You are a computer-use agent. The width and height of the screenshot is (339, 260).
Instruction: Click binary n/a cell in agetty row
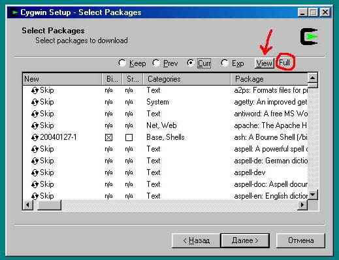pos(108,102)
